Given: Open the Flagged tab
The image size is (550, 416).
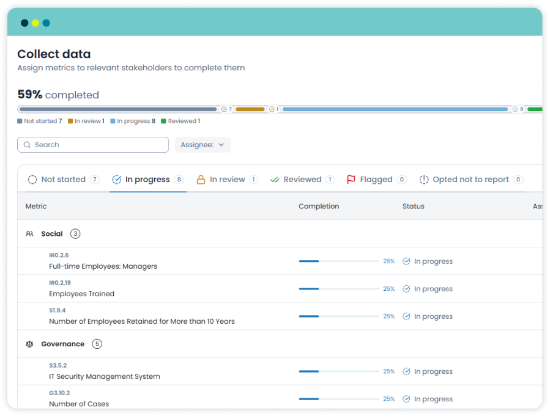Looking at the screenshot, I should point(376,180).
